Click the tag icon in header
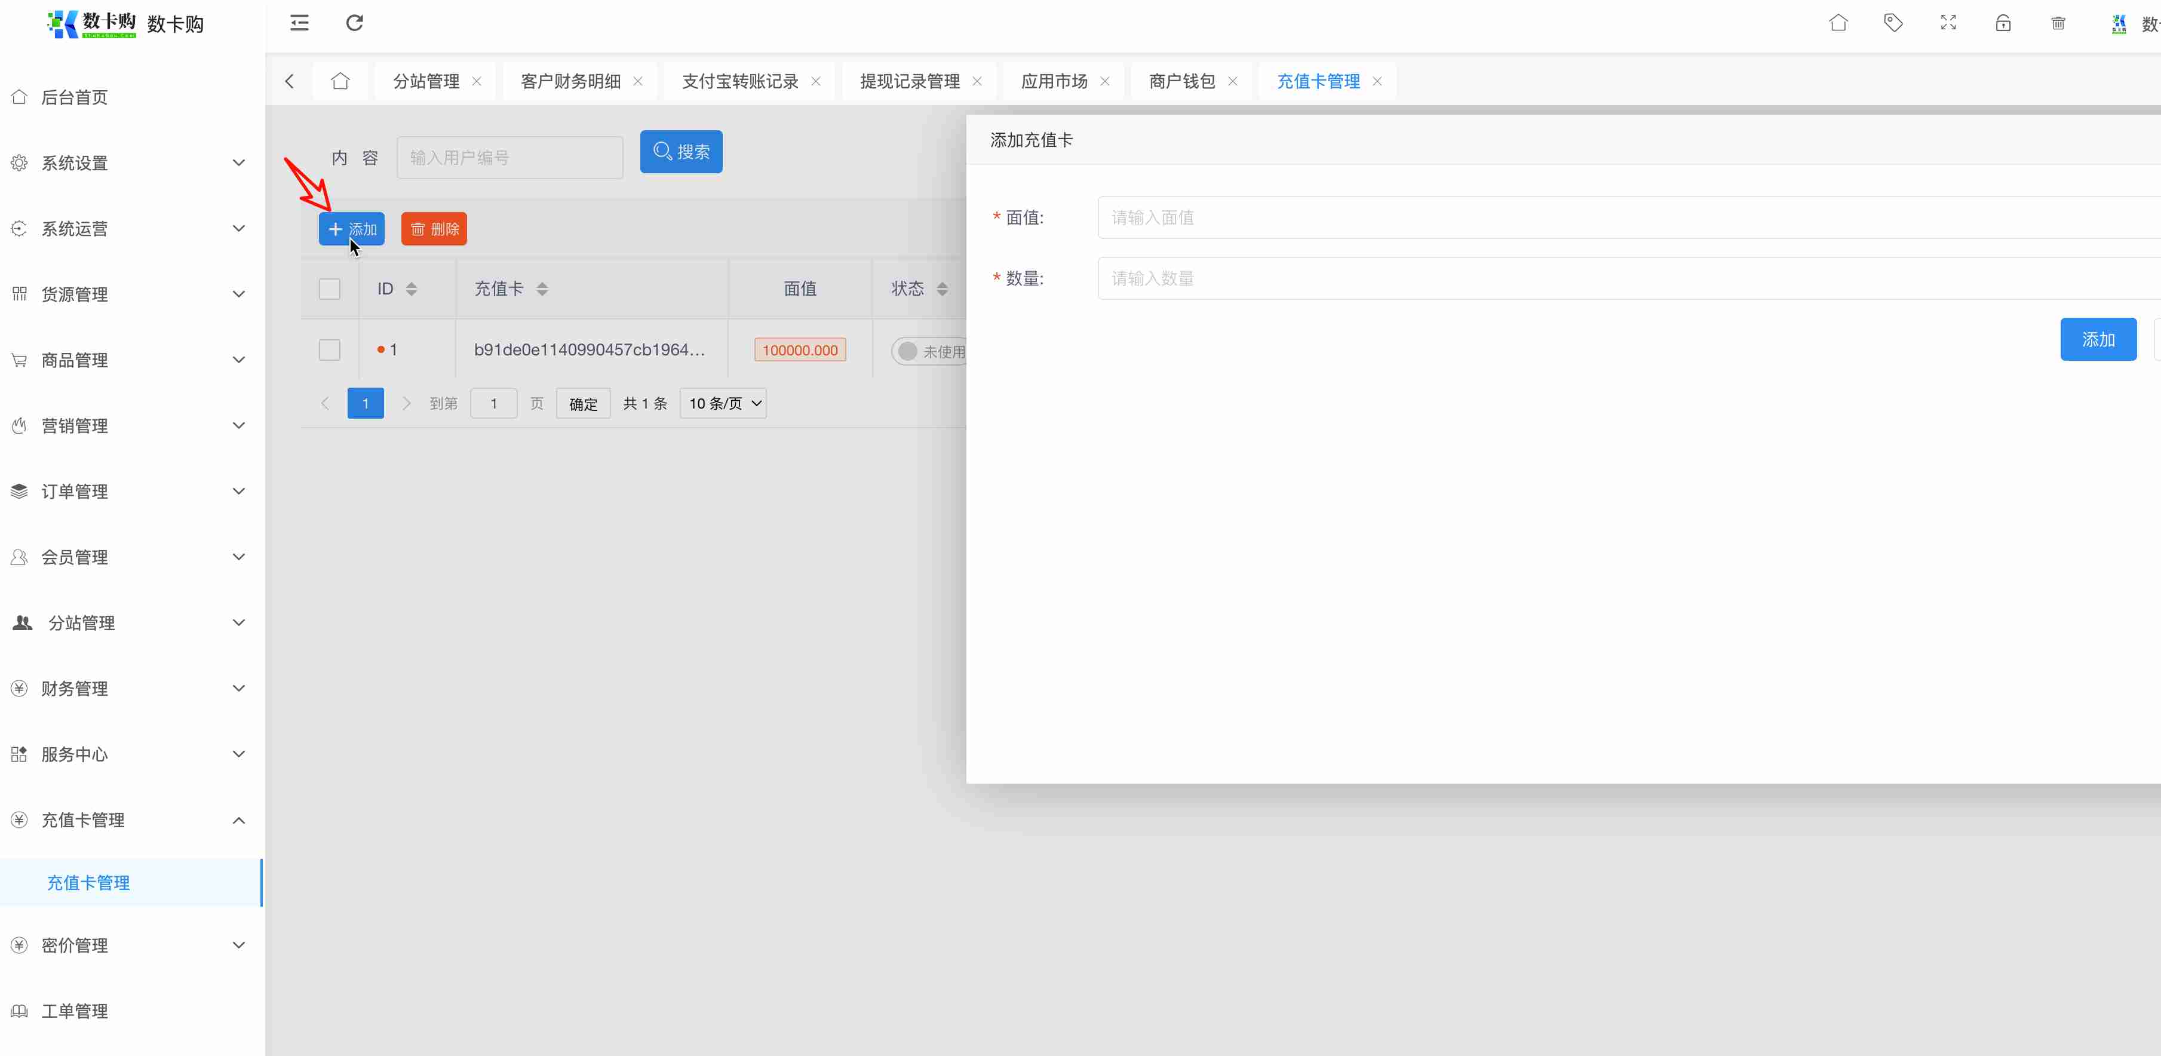This screenshot has width=2161, height=1056. [x=1893, y=23]
